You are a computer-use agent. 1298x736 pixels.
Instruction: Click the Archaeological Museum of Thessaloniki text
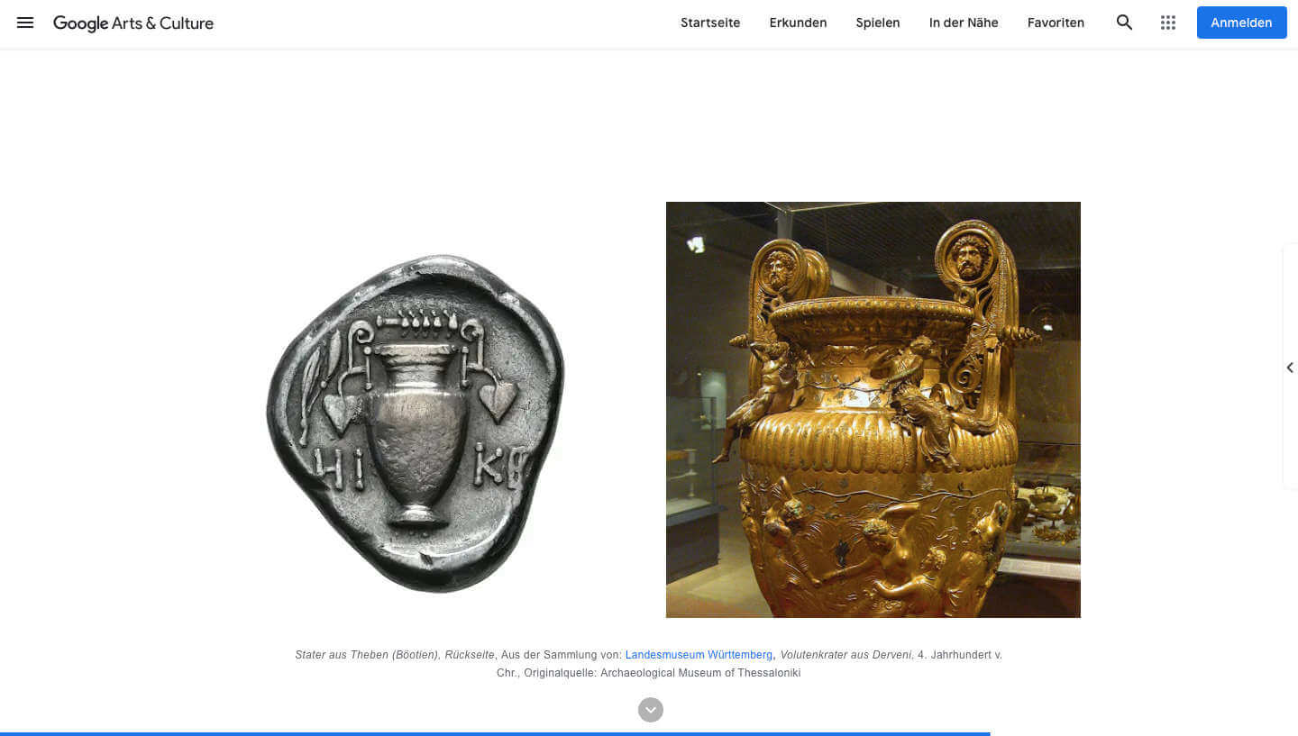[x=699, y=673]
